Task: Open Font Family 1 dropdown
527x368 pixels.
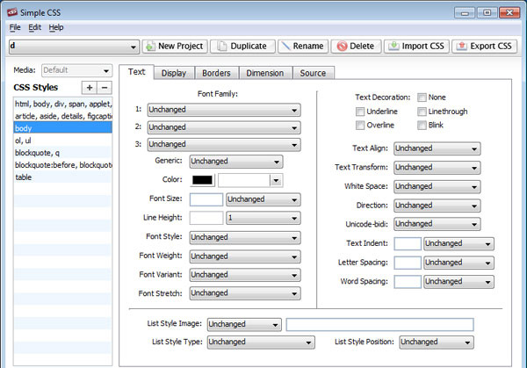Action: pos(224,110)
